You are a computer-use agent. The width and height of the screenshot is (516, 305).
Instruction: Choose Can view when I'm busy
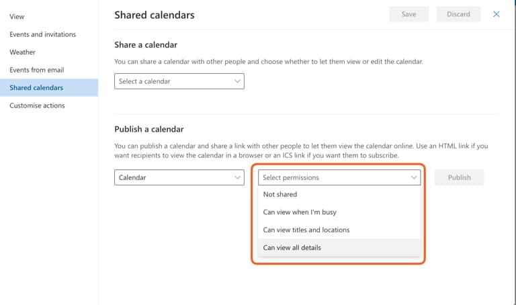[339, 212]
